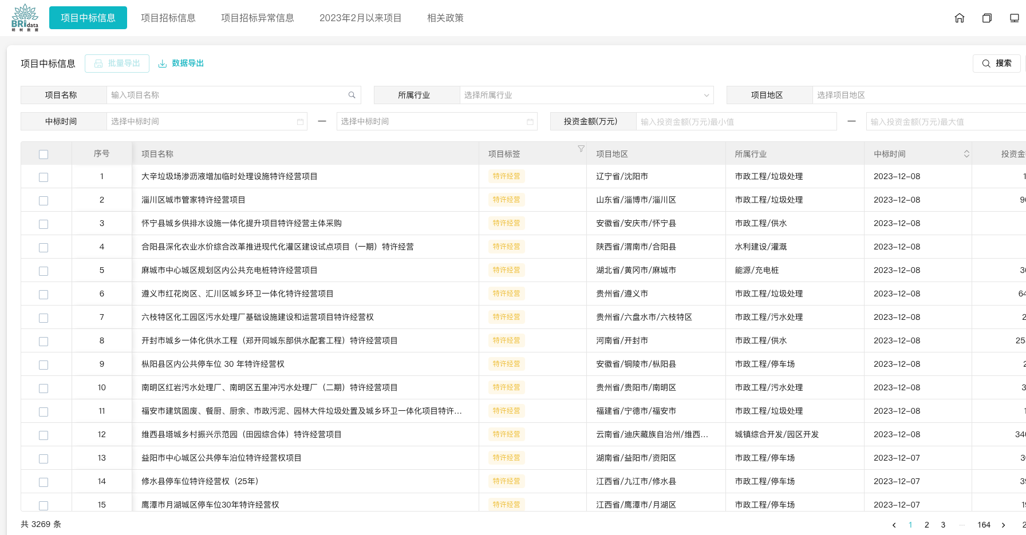Image resolution: width=1026 pixels, height=535 pixels.
Task: Click the filter icon in 项目标签 column header
Action: tap(581, 149)
